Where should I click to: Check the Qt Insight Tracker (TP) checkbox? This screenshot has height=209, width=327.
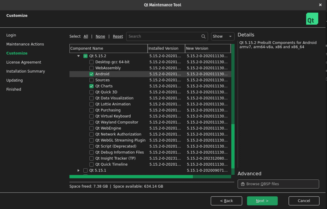click(x=91, y=159)
